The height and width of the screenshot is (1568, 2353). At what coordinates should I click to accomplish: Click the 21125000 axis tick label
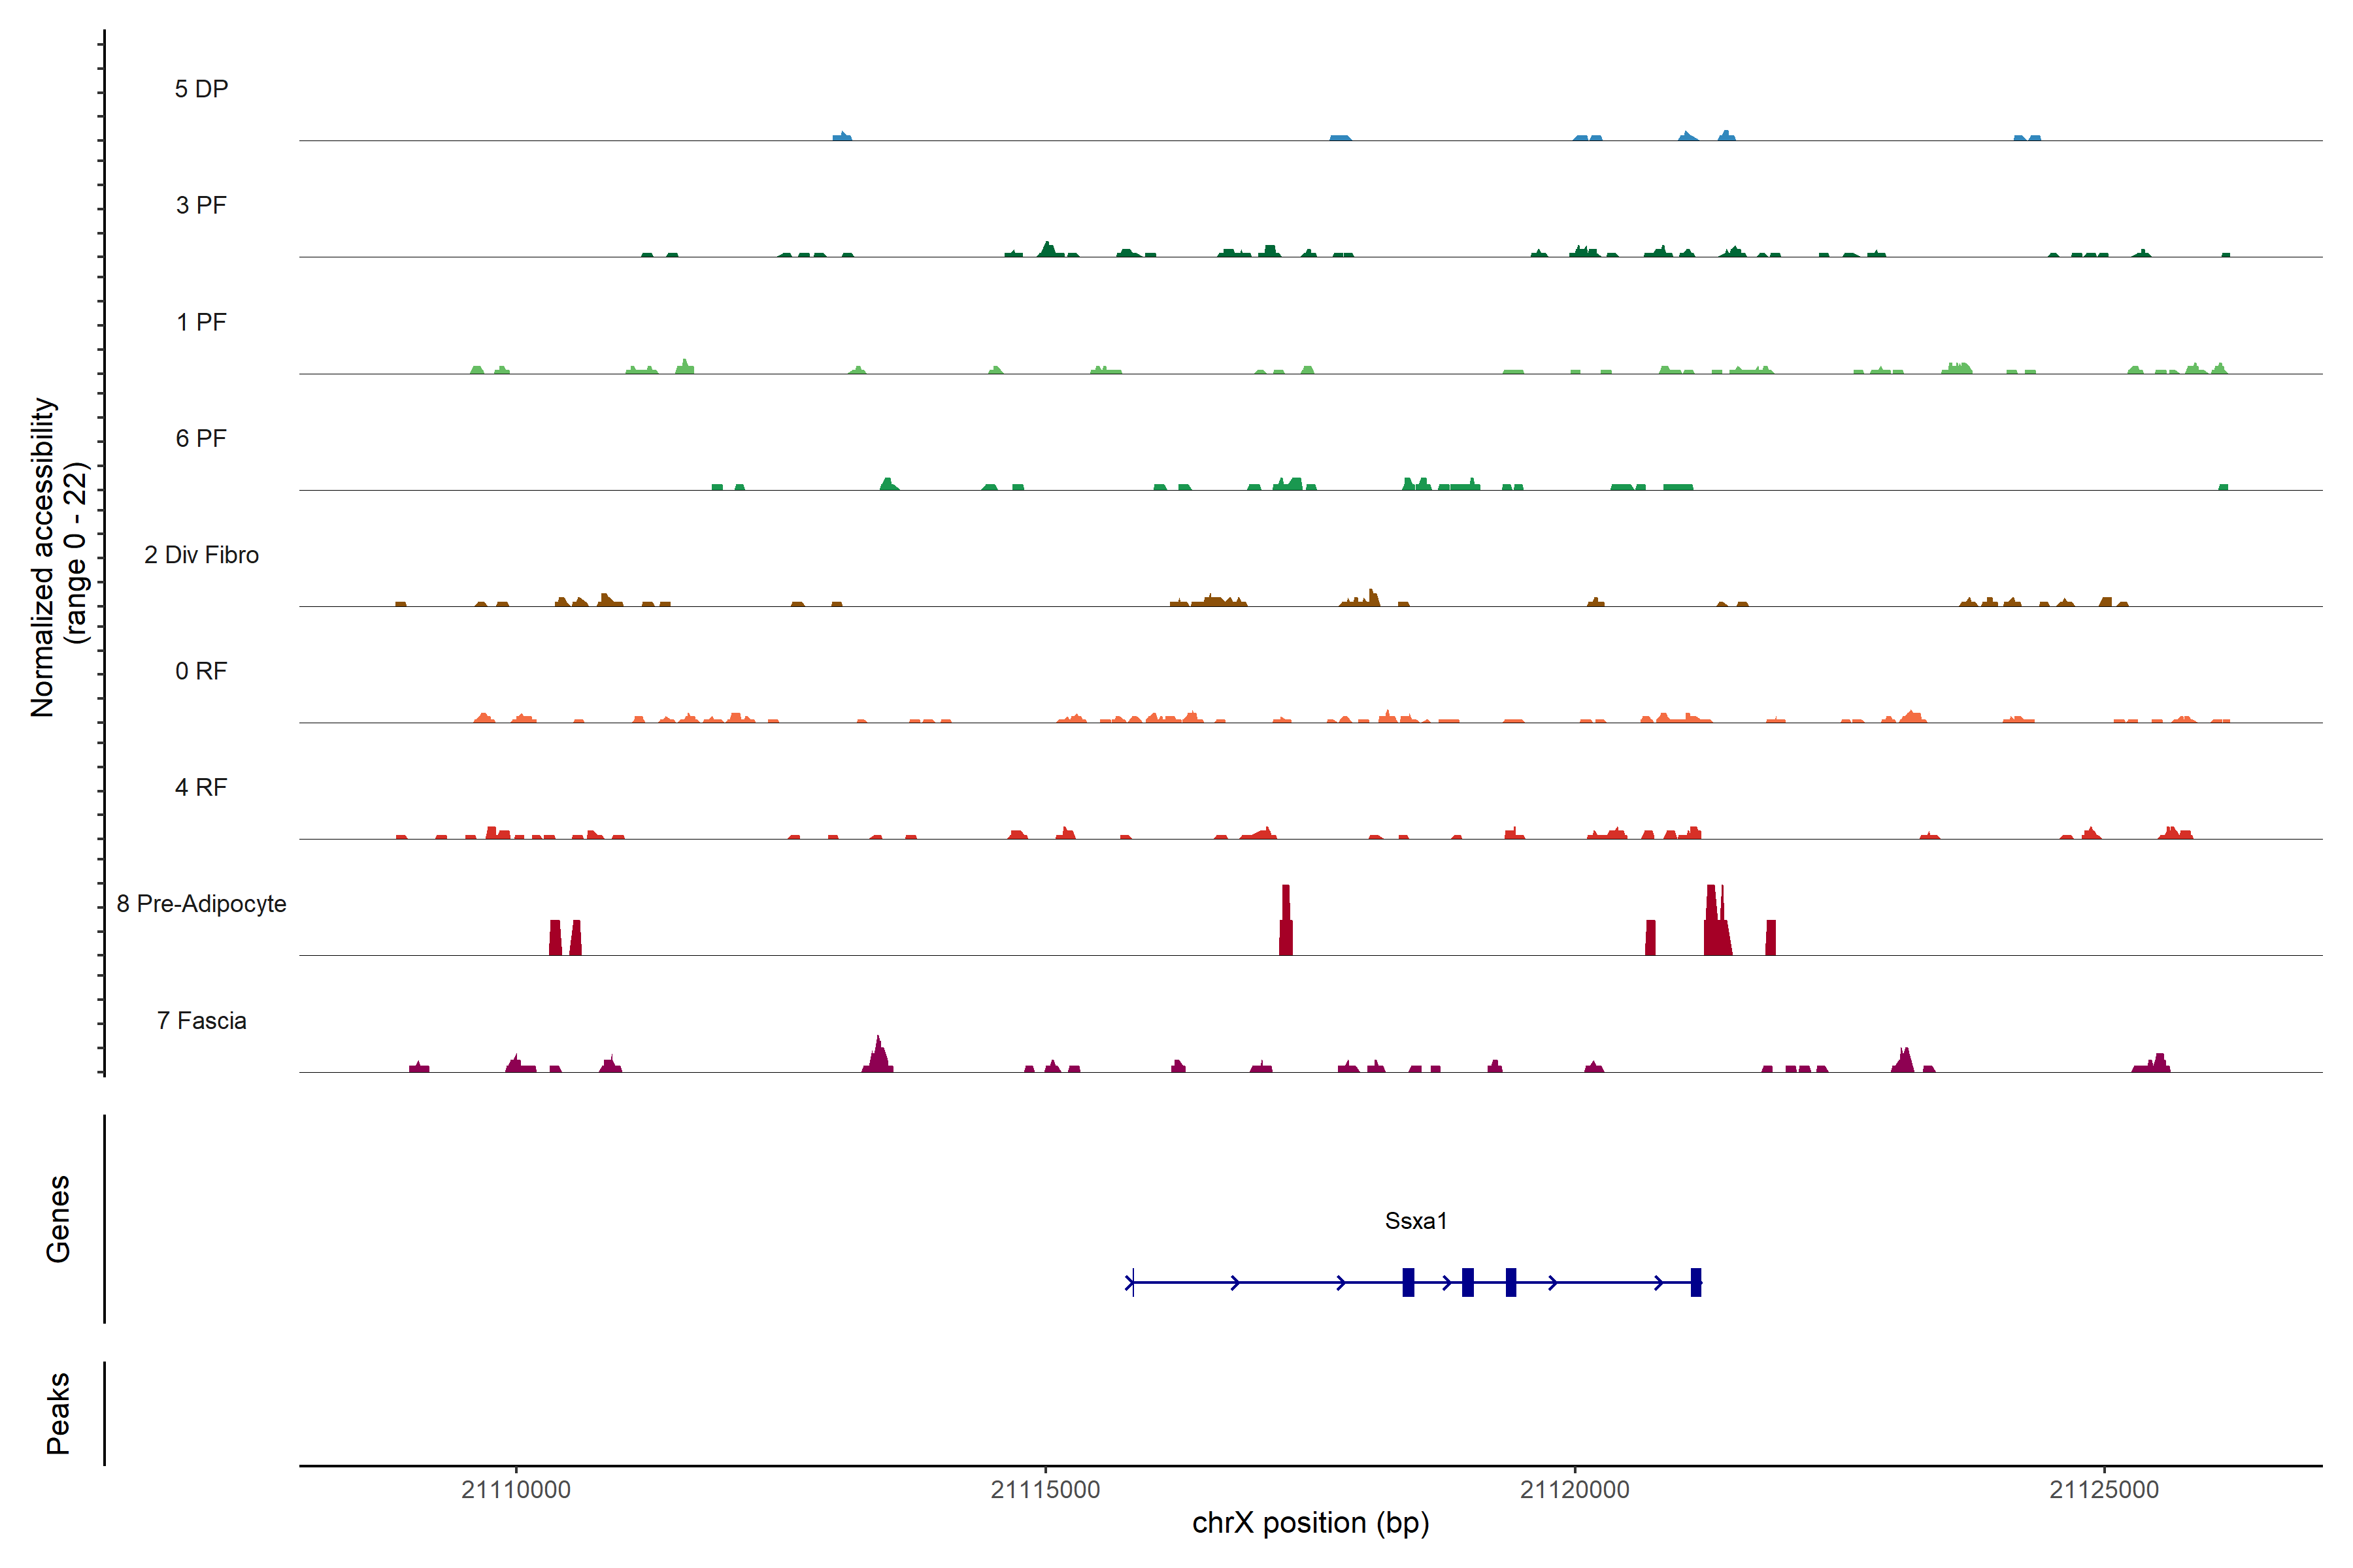(2104, 1489)
